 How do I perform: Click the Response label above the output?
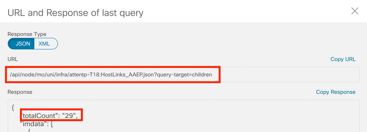click(x=20, y=92)
